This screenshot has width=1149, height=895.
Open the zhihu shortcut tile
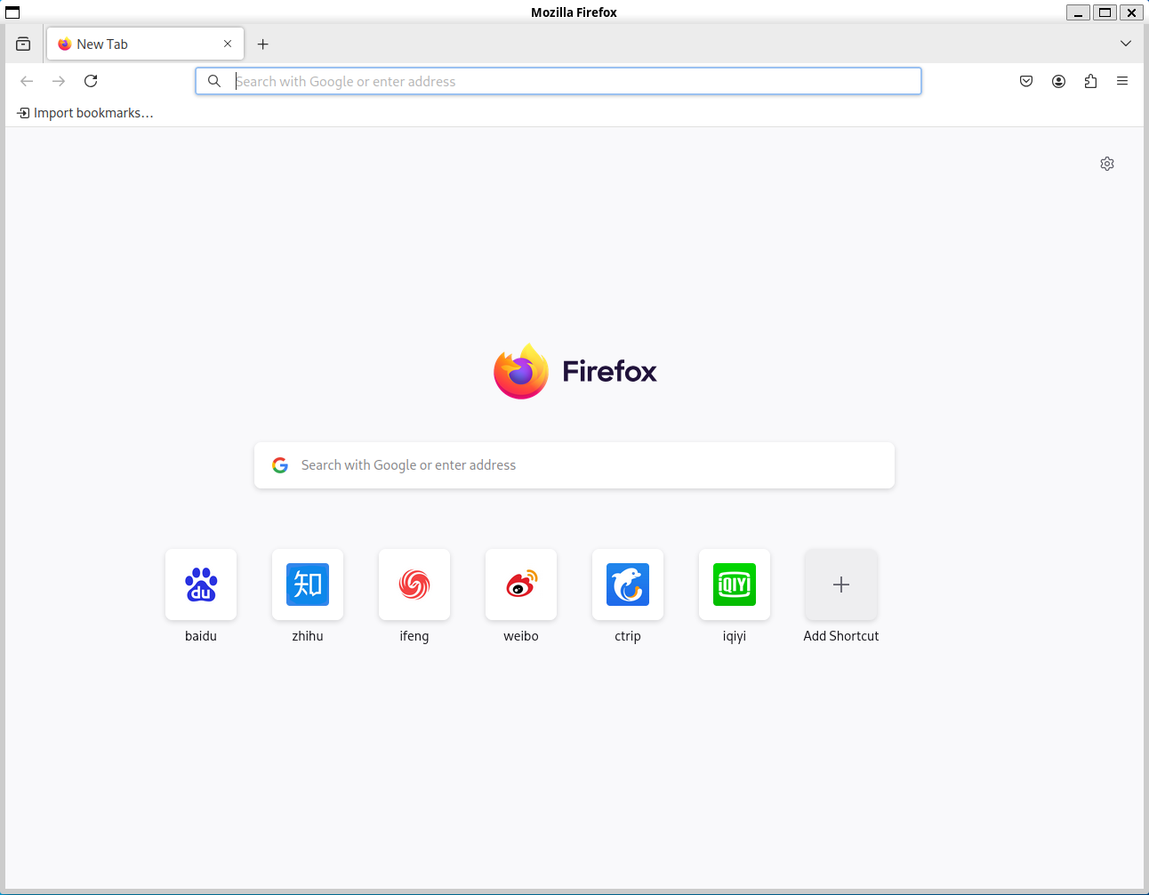[308, 585]
